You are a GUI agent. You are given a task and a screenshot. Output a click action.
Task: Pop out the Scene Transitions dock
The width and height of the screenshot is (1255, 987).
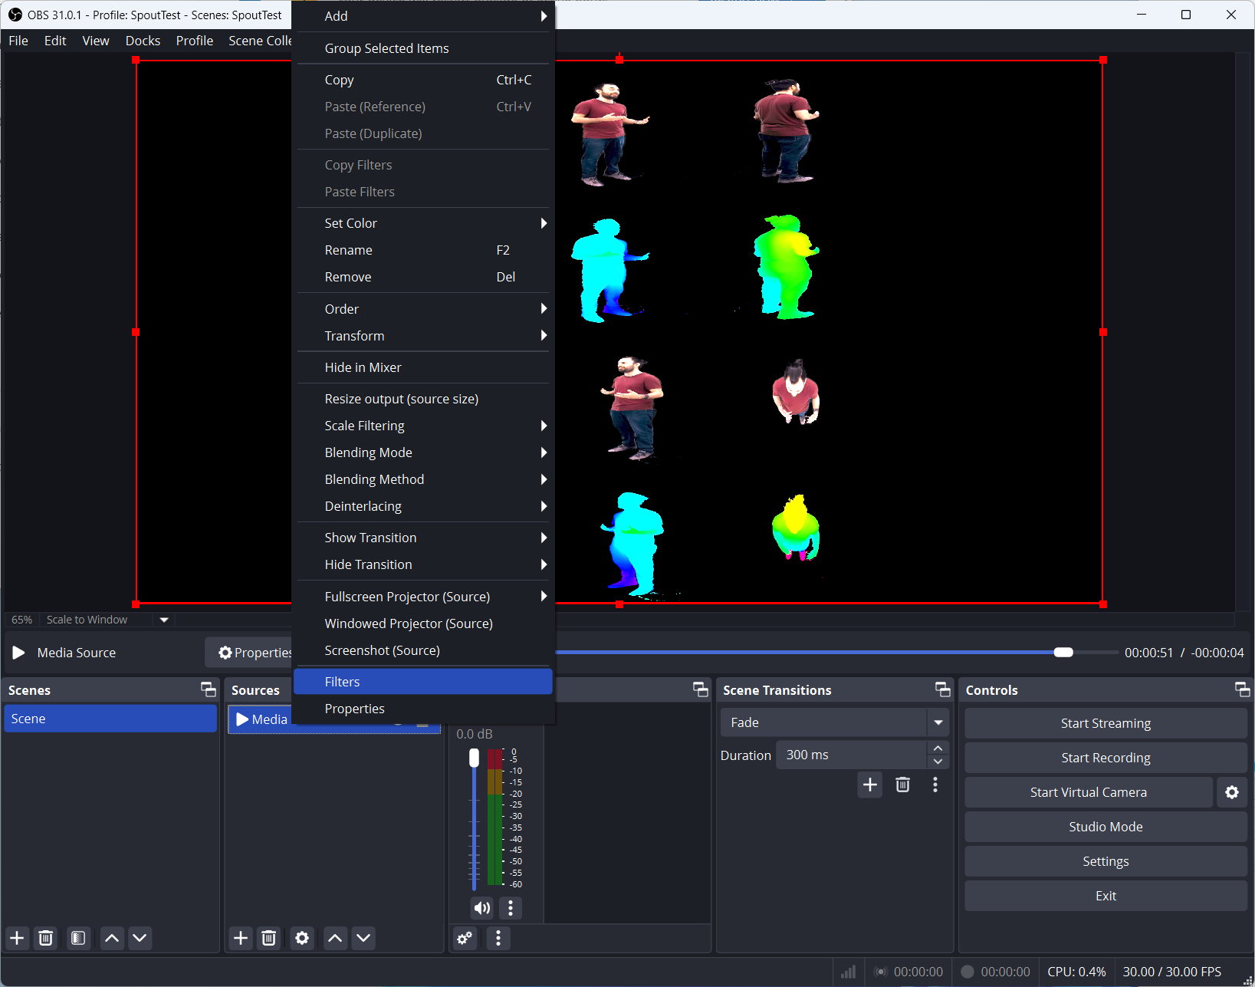point(942,689)
